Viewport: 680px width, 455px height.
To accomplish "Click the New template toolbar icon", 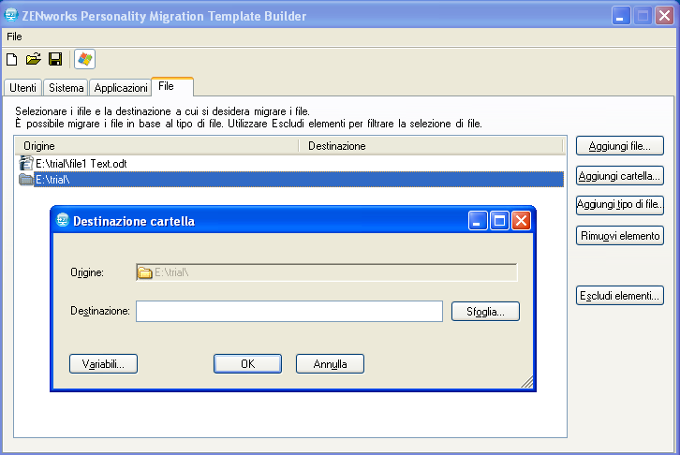I will pyautogui.click(x=12, y=59).
